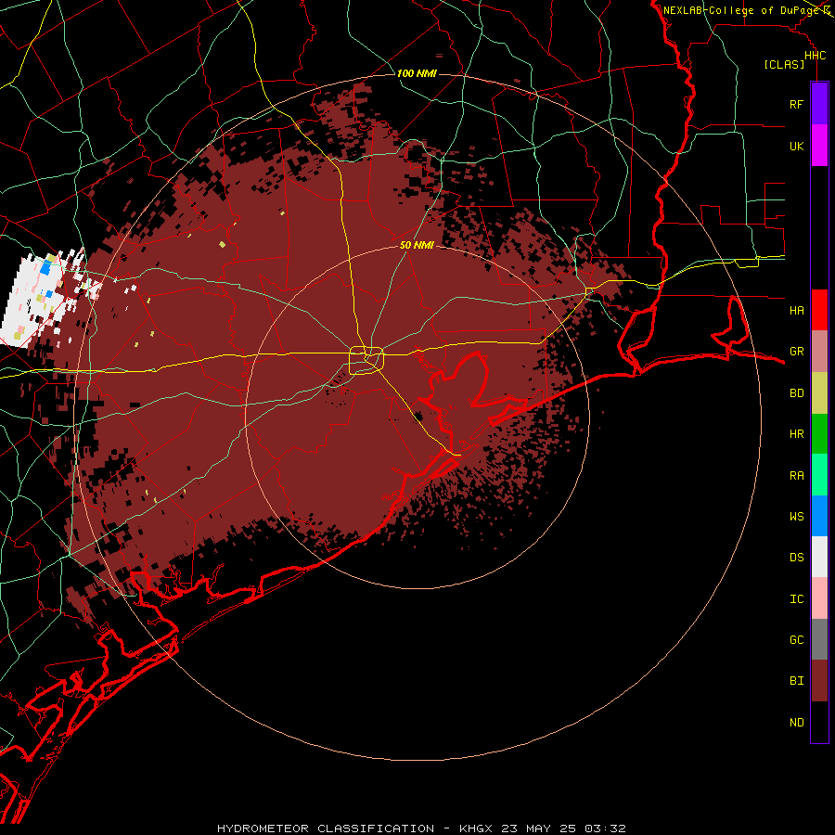Click the UK magenta legend swatch
Viewport: 835px width, 835px height.
coord(819,146)
